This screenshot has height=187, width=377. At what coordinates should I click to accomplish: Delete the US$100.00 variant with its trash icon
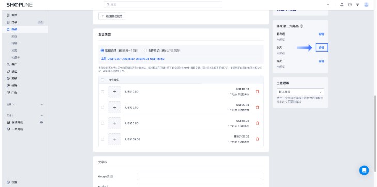pyautogui.click(x=258, y=139)
